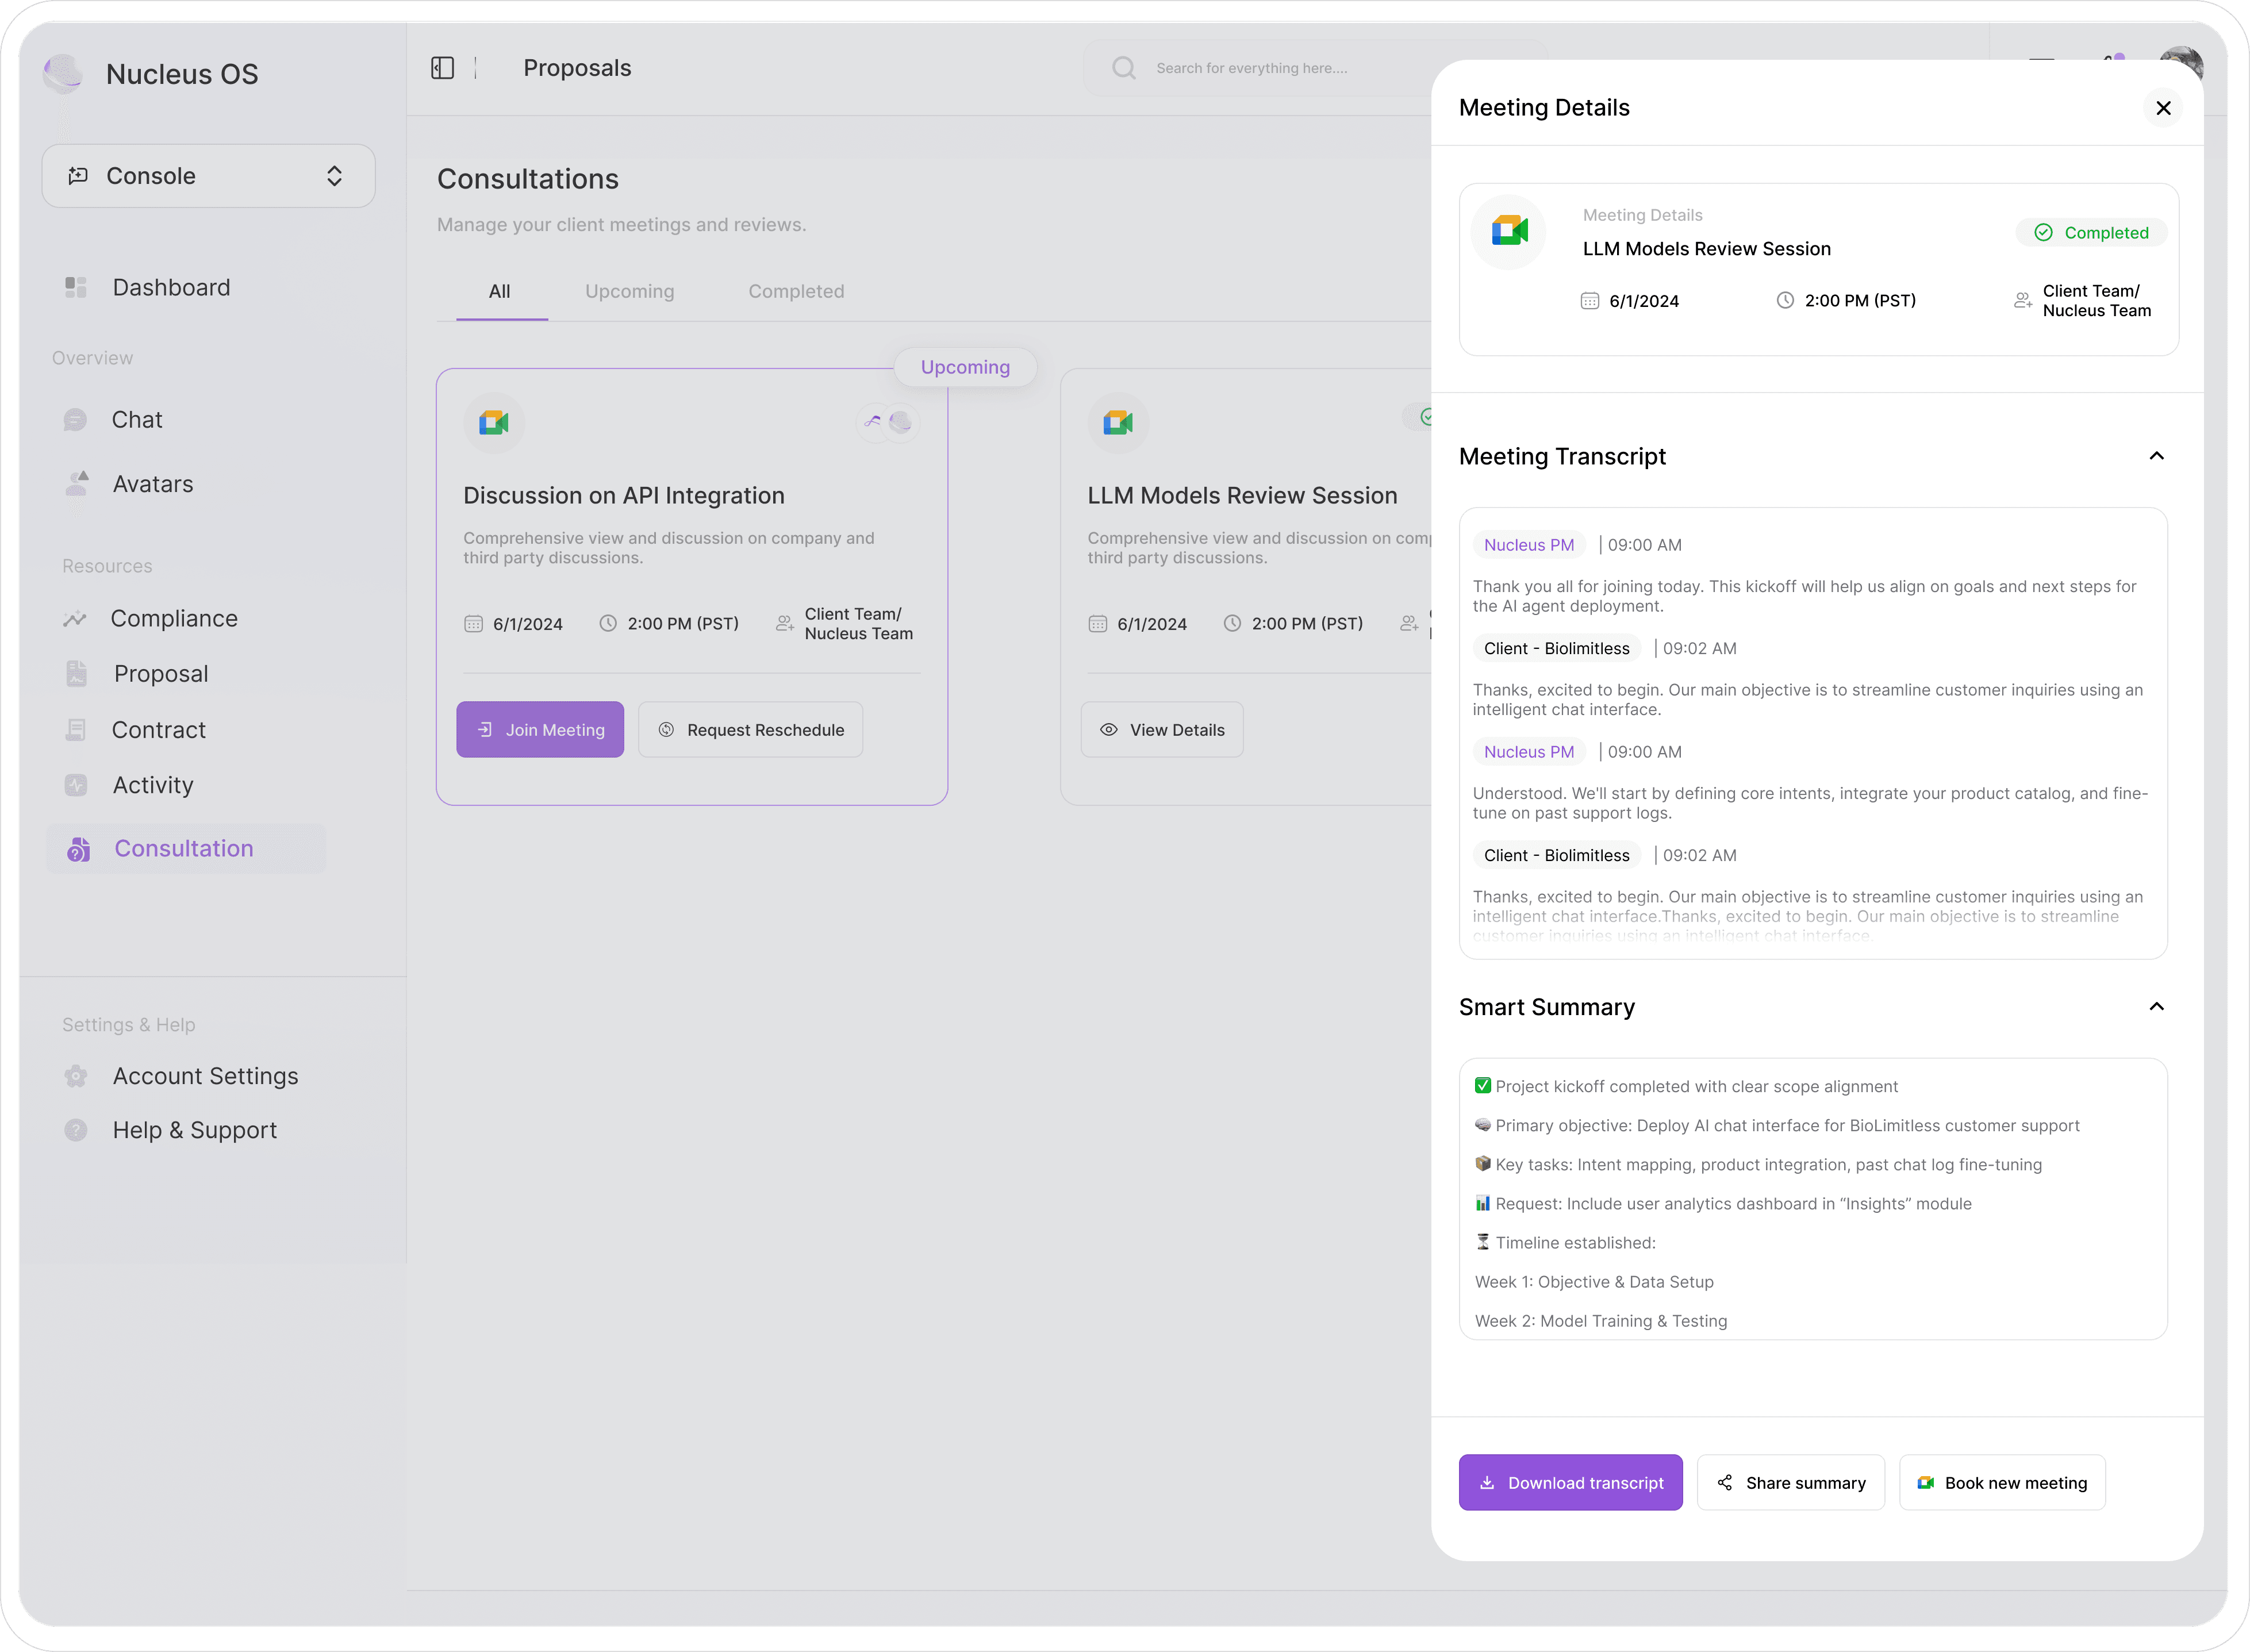
Task: Open Chat from the sidebar
Action: pyautogui.click(x=136, y=420)
